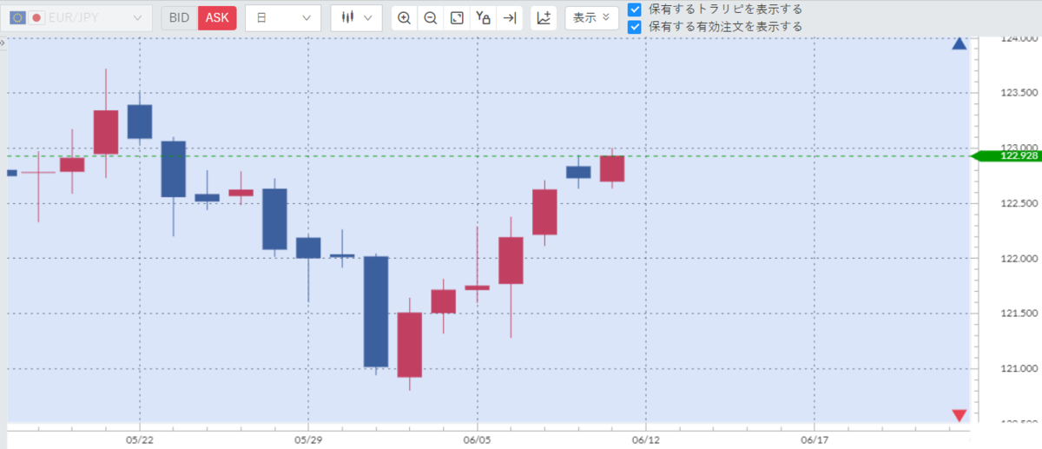The height and width of the screenshot is (449, 1042).
Task: Switch price display to BID
Action: [x=179, y=17]
